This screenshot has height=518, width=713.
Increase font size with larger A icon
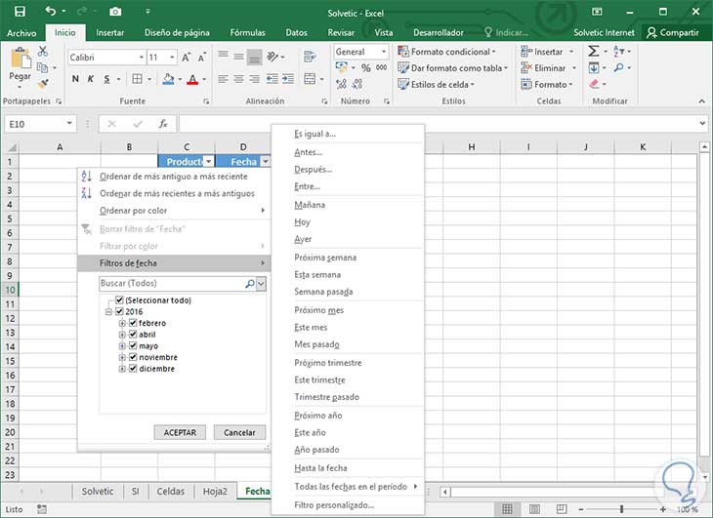click(x=186, y=58)
